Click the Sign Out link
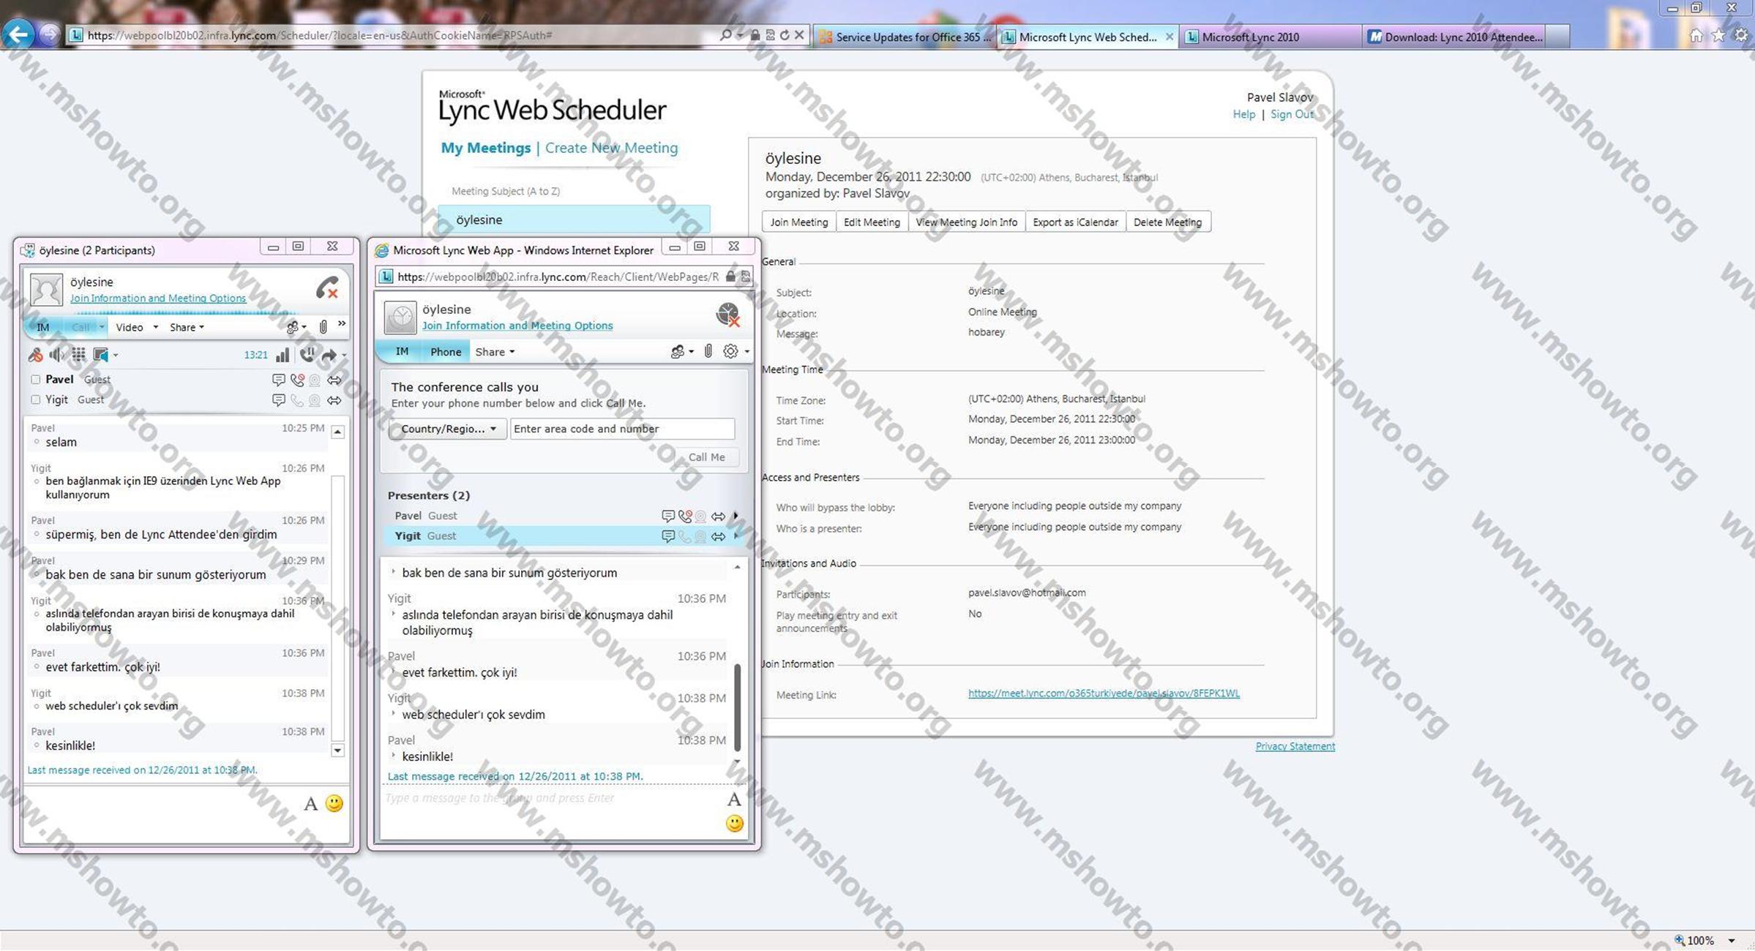Screen dimensions: 1755x951 [x=1292, y=114]
